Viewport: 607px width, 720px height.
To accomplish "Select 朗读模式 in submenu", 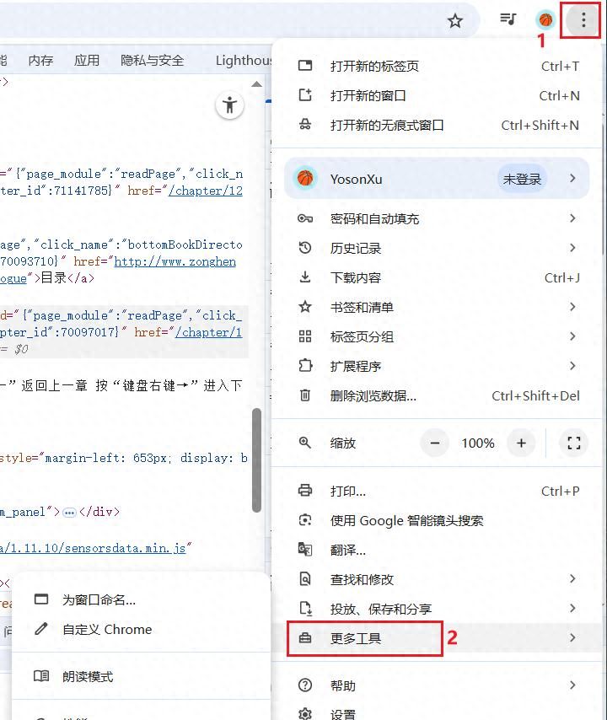I will click(141, 676).
